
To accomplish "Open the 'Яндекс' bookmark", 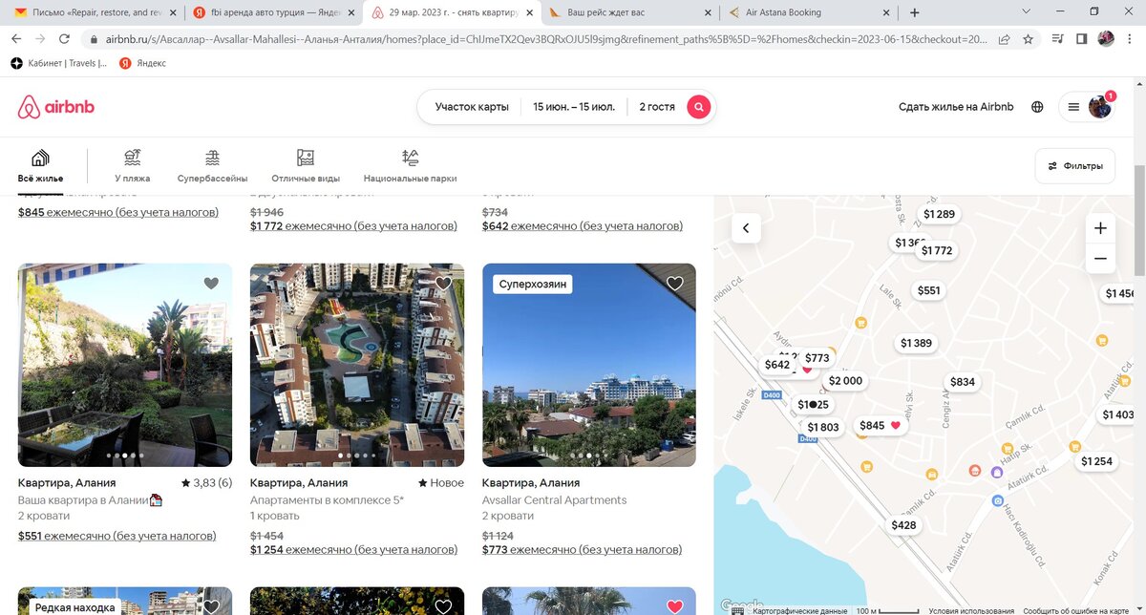I will click(142, 63).
